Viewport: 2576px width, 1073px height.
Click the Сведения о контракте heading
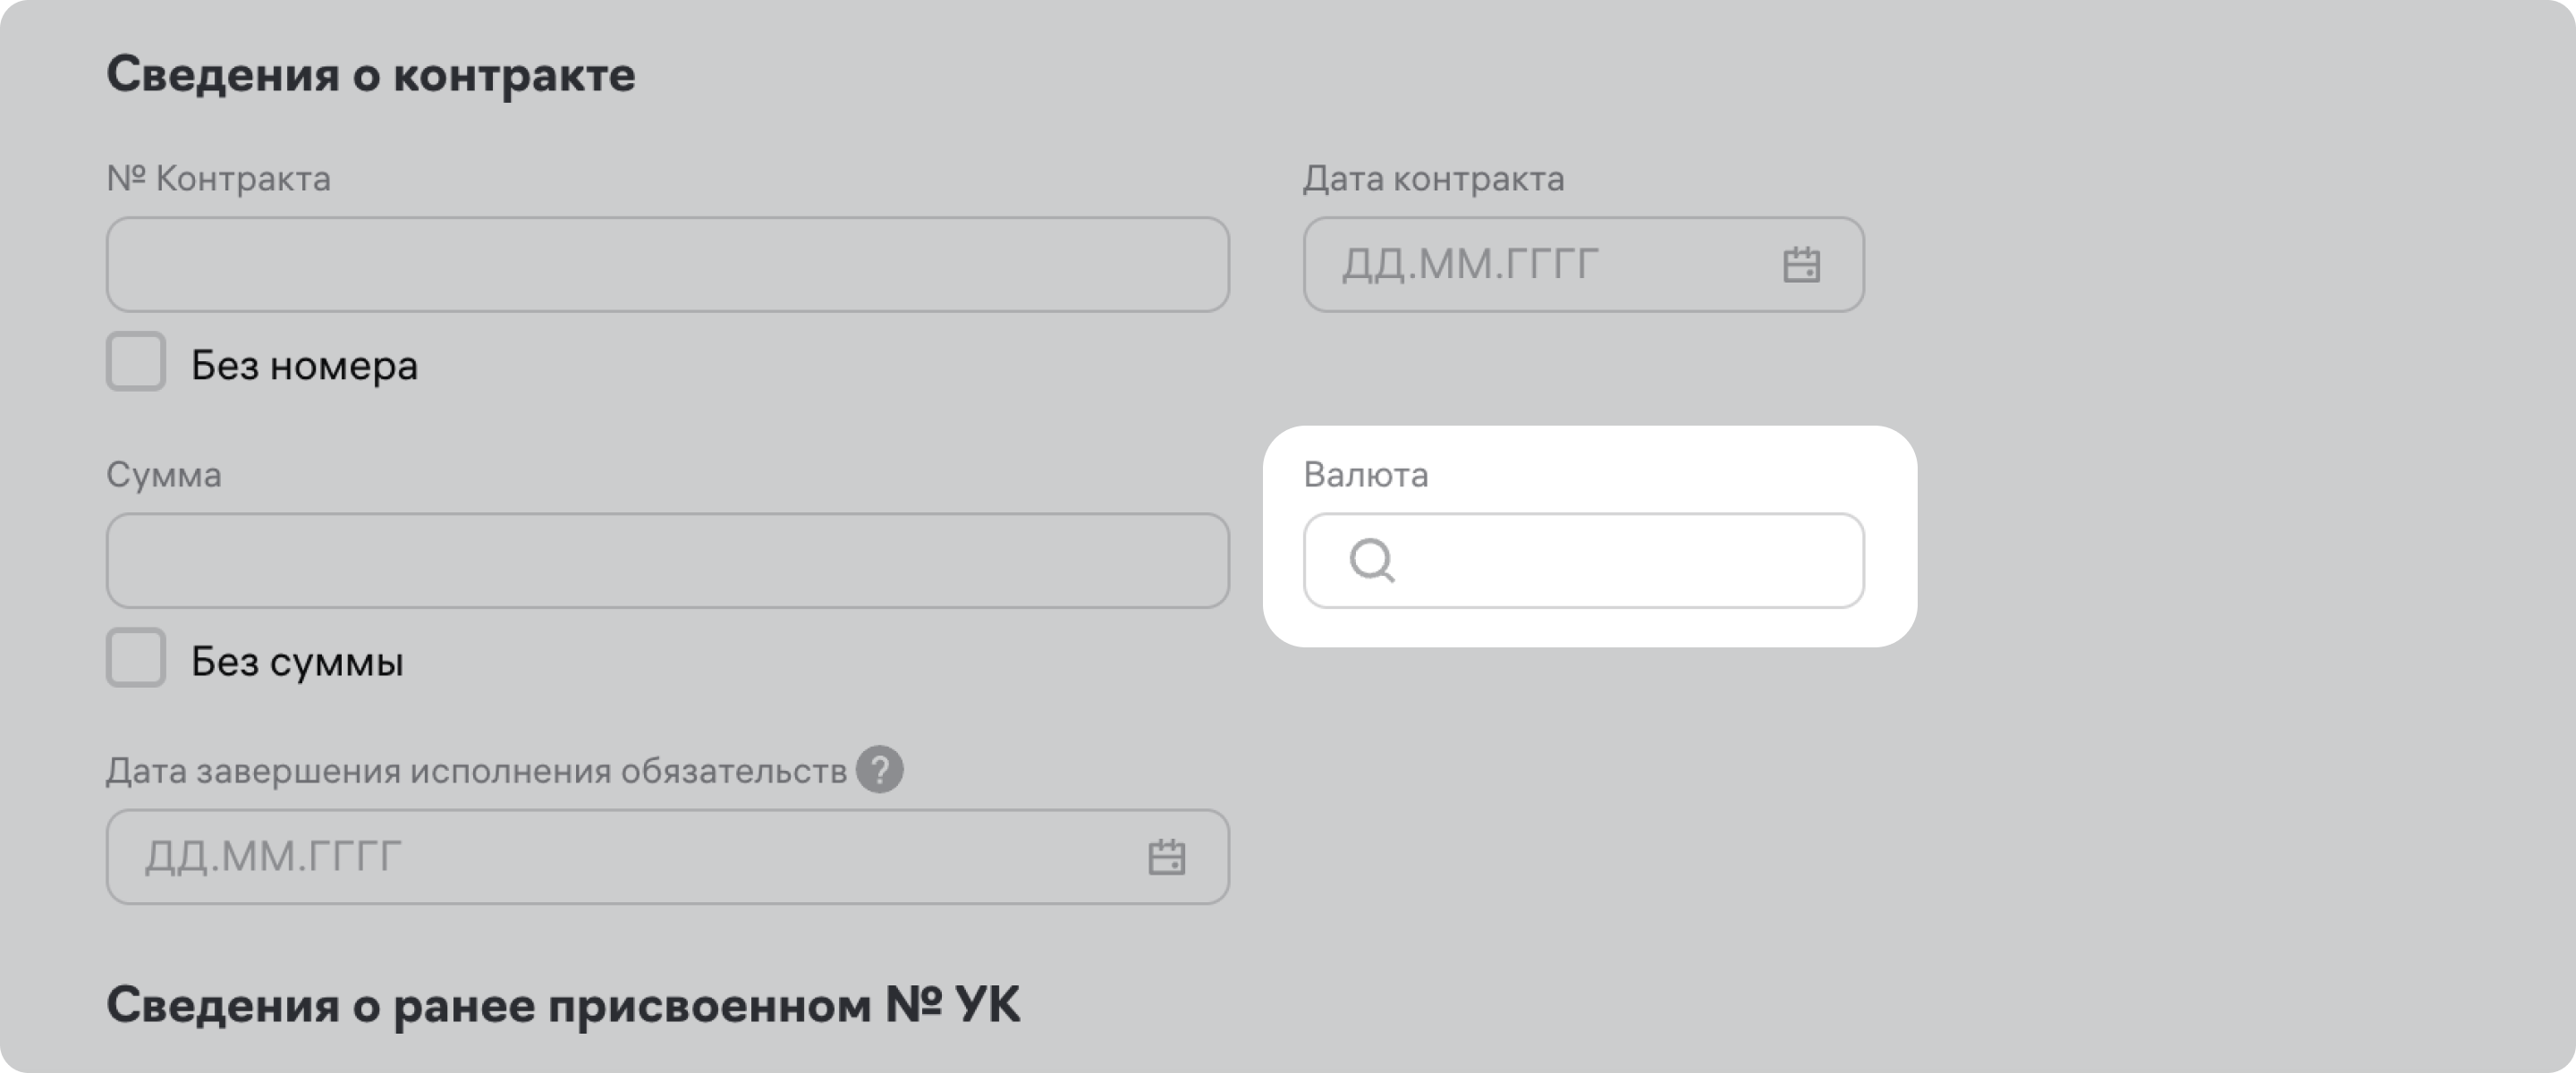(x=370, y=75)
